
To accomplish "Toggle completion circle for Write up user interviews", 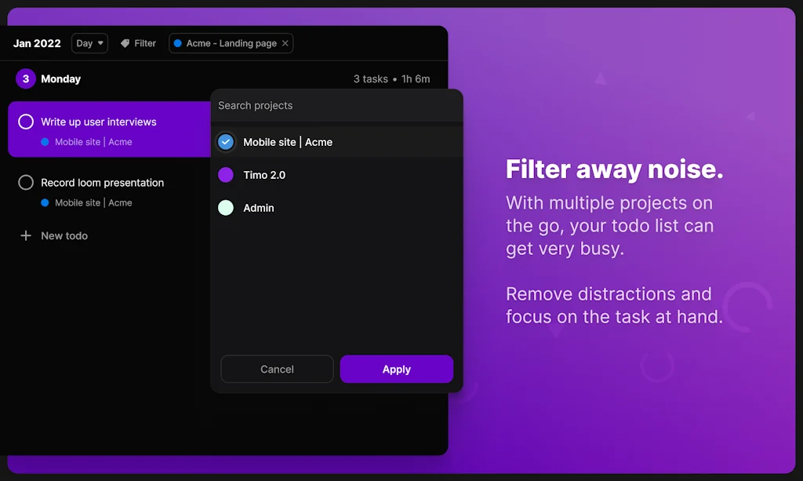I will [x=27, y=122].
